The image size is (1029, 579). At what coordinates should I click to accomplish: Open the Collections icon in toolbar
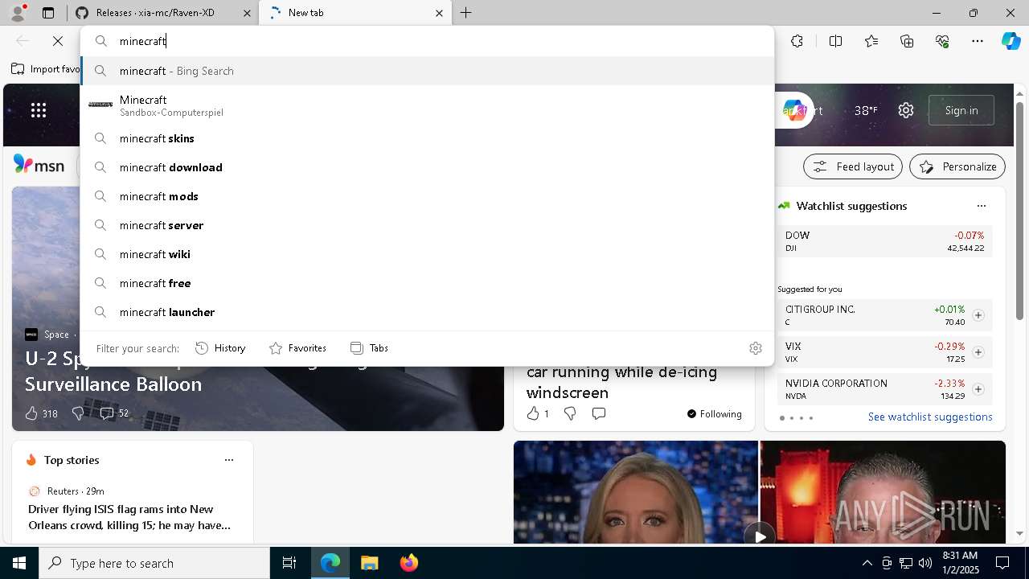(x=907, y=41)
